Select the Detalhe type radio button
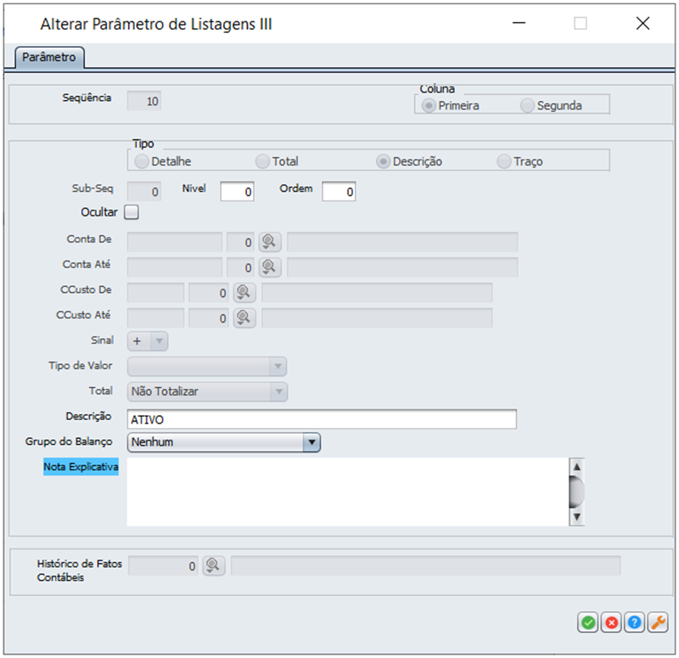This screenshot has height=658, width=679. (142, 161)
